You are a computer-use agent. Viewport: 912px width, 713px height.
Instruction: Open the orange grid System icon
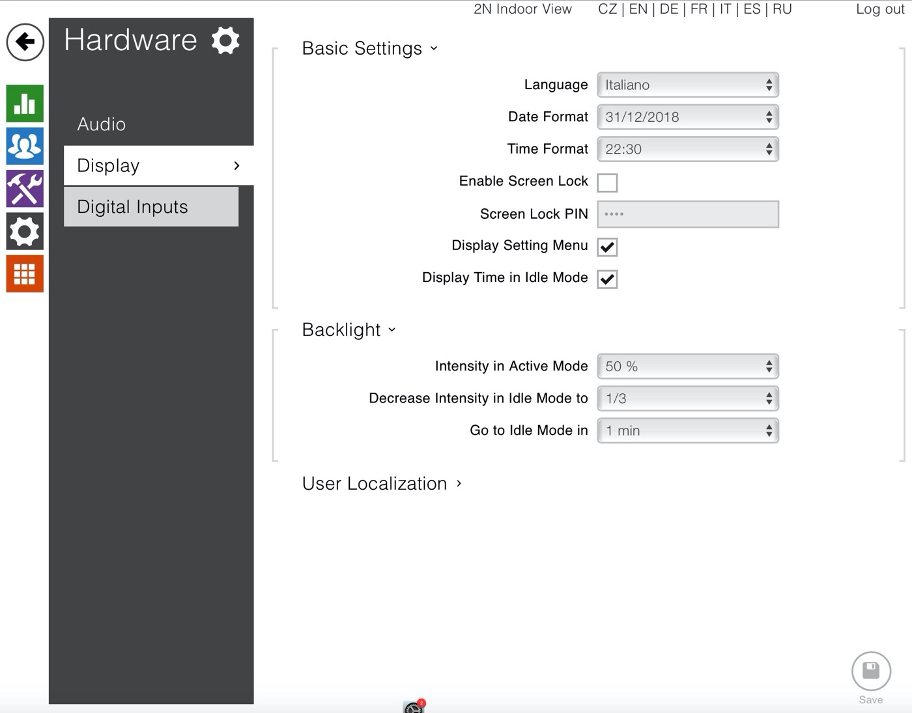(25, 273)
